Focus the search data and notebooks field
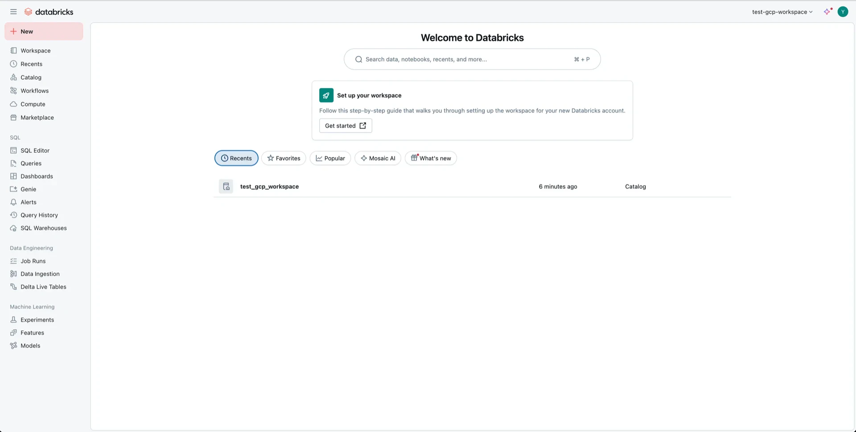856x432 pixels. tap(472, 59)
